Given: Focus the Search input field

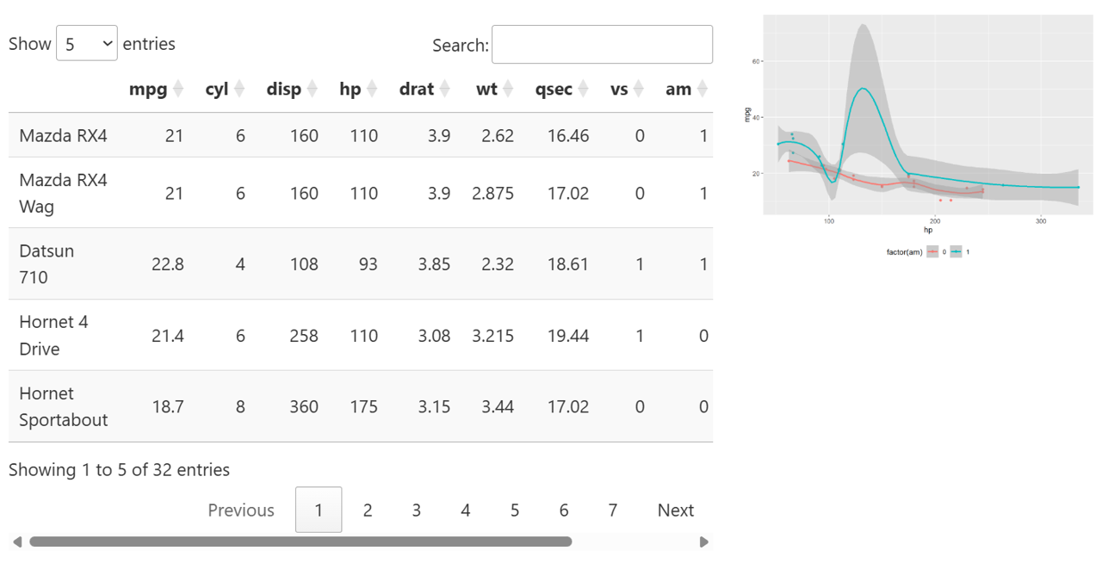Looking at the screenshot, I should point(602,44).
